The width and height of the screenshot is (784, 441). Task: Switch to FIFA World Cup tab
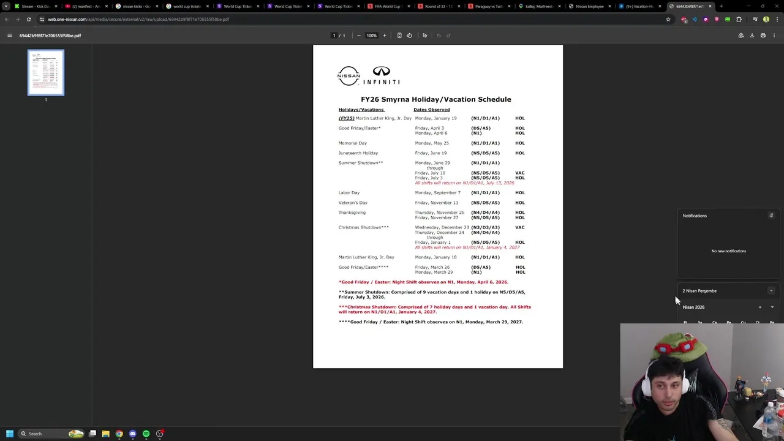(x=388, y=6)
